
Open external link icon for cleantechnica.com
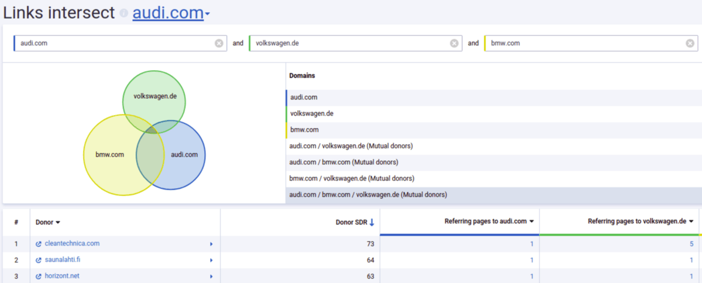tap(39, 244)
